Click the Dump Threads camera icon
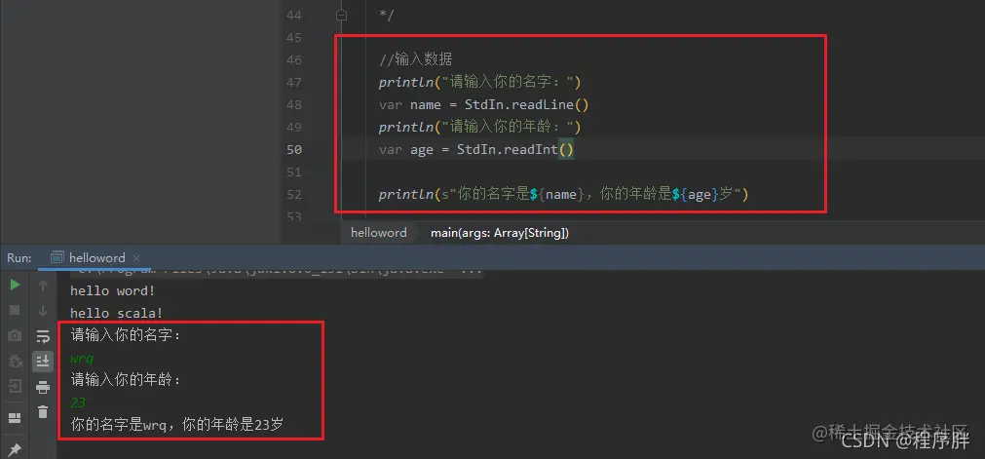Image resolution: width=985 pixels, height=459 pixels. pyautogui.click(x=15, y=336)
